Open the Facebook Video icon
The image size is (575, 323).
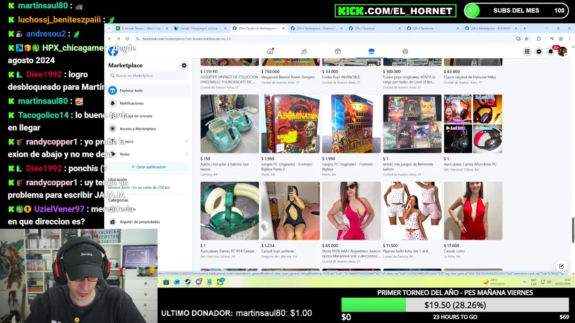point(338,52)
